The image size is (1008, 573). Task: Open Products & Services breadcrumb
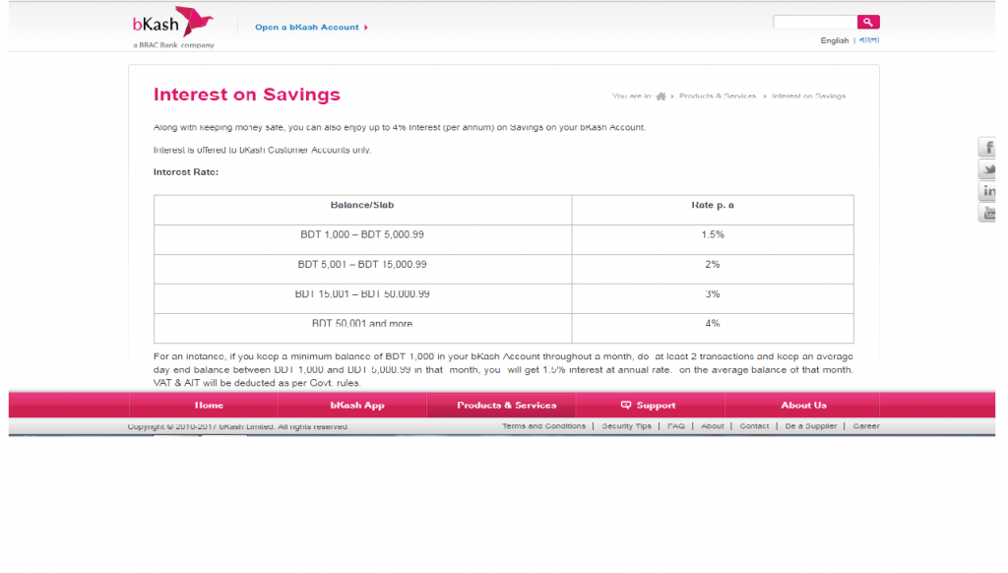pos(718,96)
